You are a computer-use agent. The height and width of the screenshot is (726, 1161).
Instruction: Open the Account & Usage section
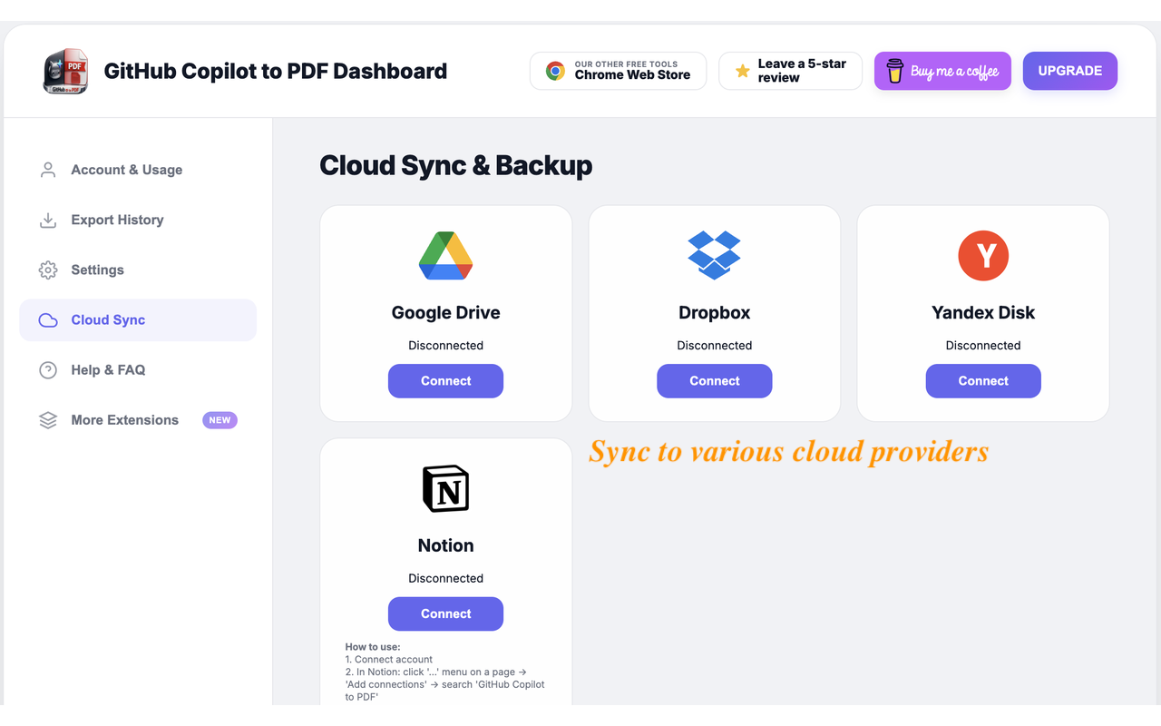coord(138,170)
